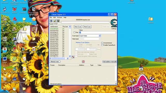
Task: Open the Help menu
Action: [65, 17]
